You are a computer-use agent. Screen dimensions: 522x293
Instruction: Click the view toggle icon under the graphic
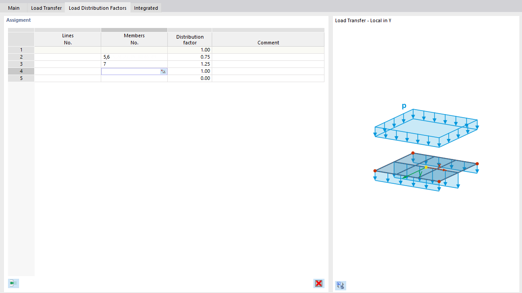pos(340,285)
